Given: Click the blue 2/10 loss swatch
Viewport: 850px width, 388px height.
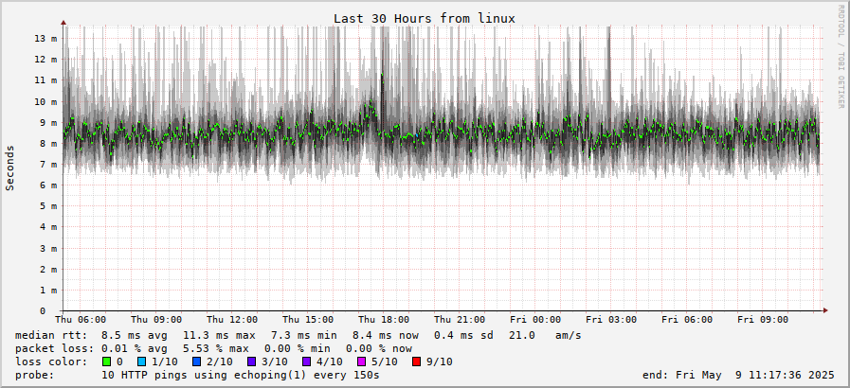Looking at the screenshot, I should pyautogui.click(x=197, y=362).
